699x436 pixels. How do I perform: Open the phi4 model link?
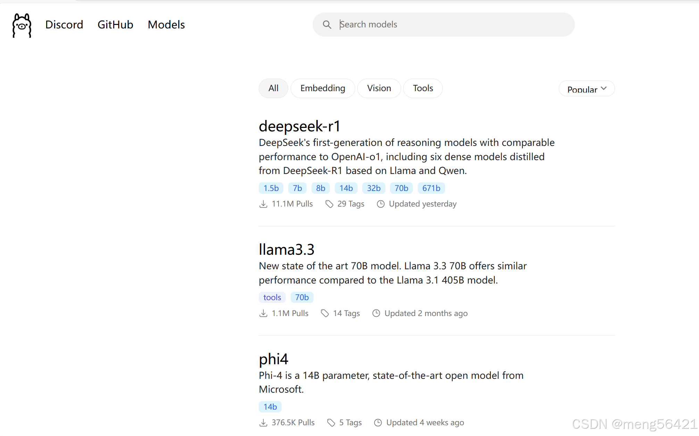(x=273, y=359)
